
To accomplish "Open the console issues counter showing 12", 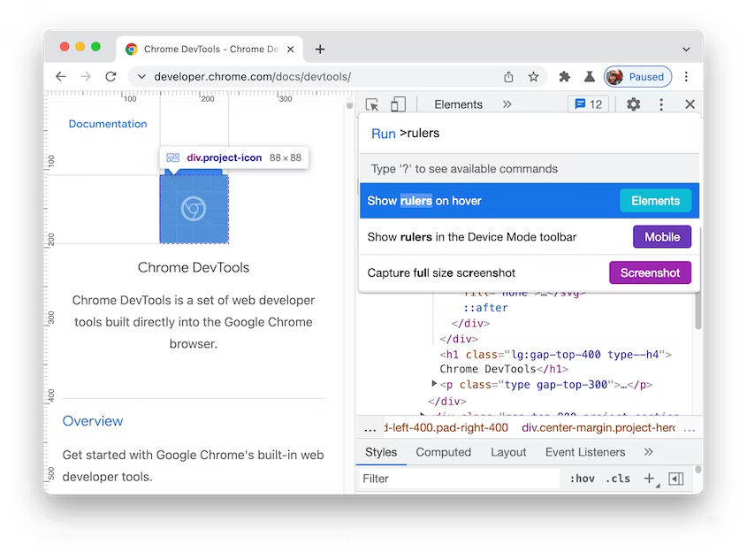I will tap(588, 104).
